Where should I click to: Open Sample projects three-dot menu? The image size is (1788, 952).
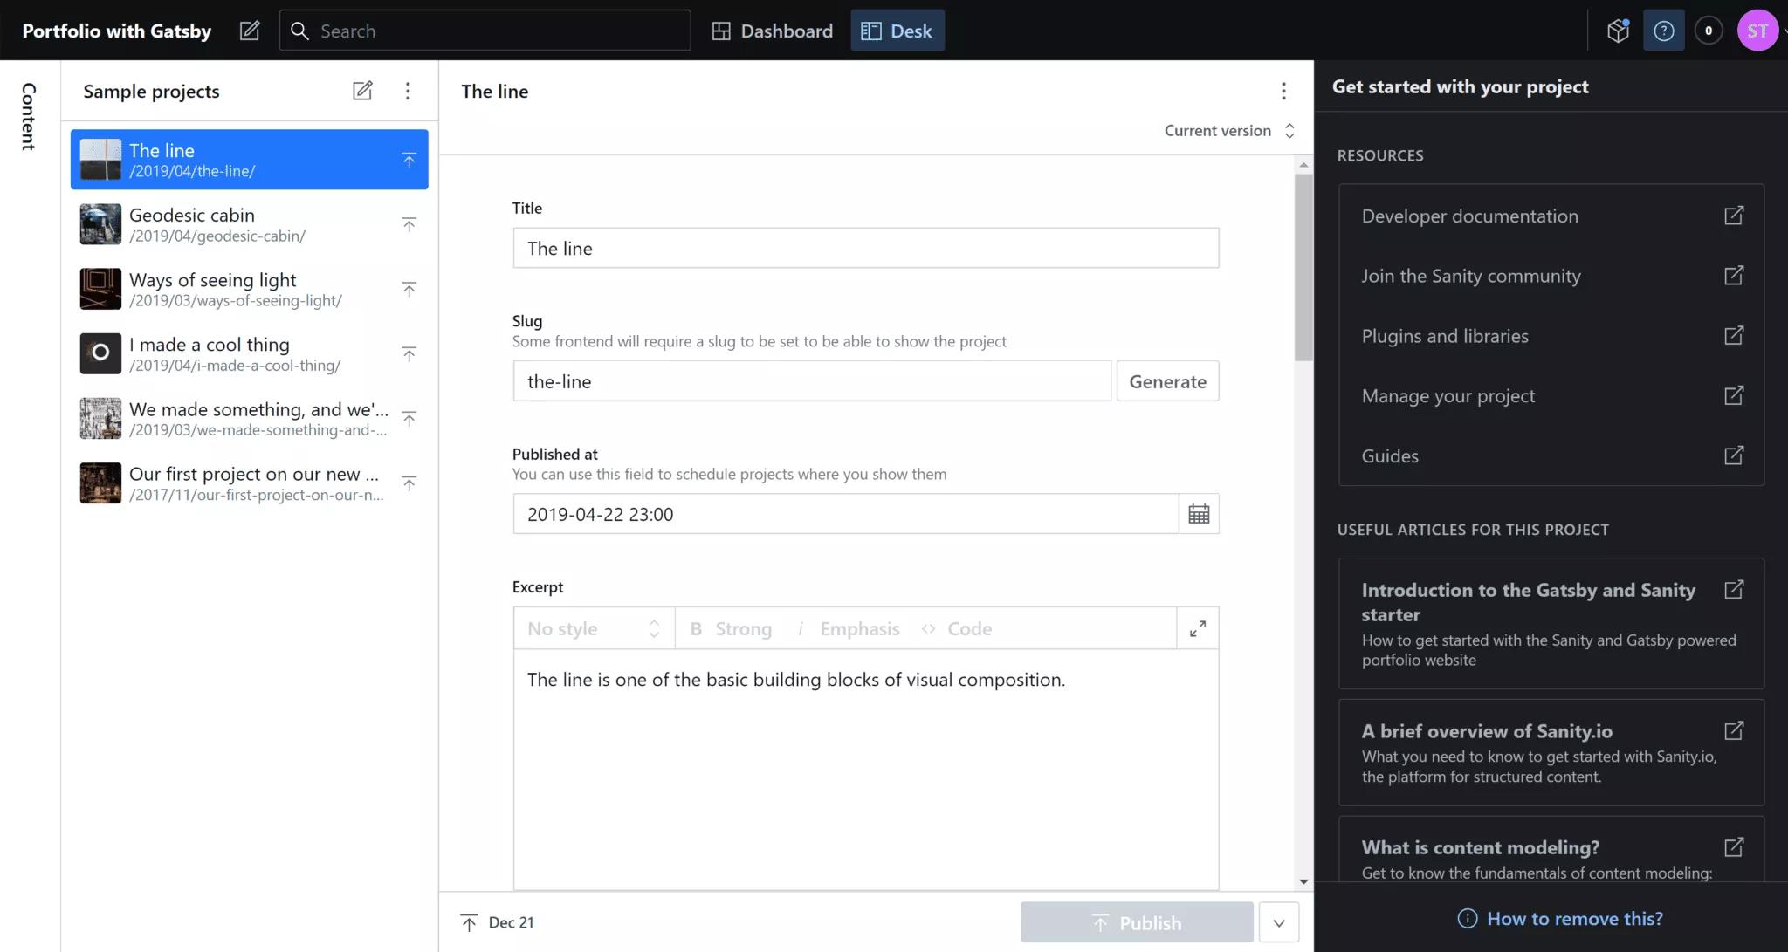click(x=408, y=91)
